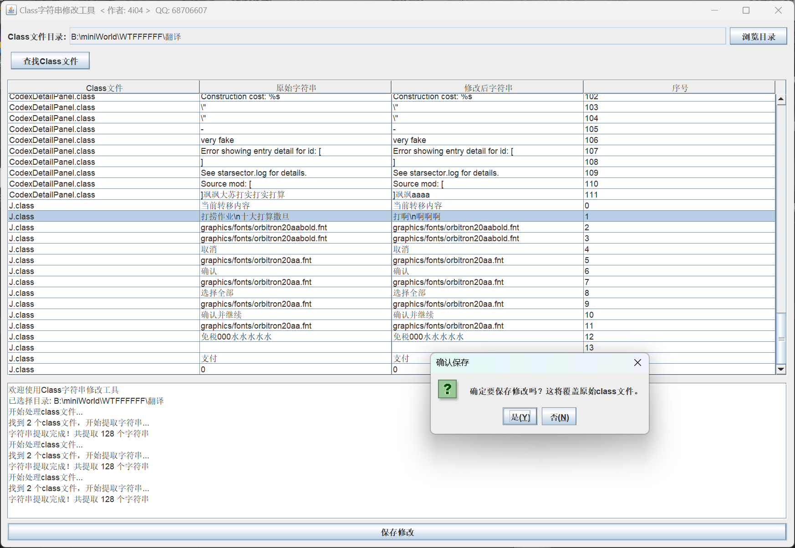Click the 原始字符串 column header
The height and width of the screenshot is (548, 795).
click(x=296, y=87)
